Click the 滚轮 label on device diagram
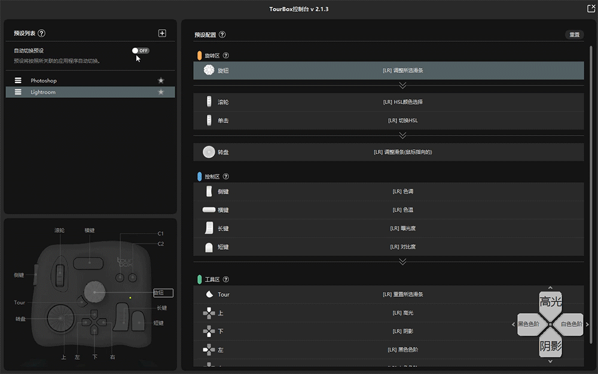 (x=59, y=230)
